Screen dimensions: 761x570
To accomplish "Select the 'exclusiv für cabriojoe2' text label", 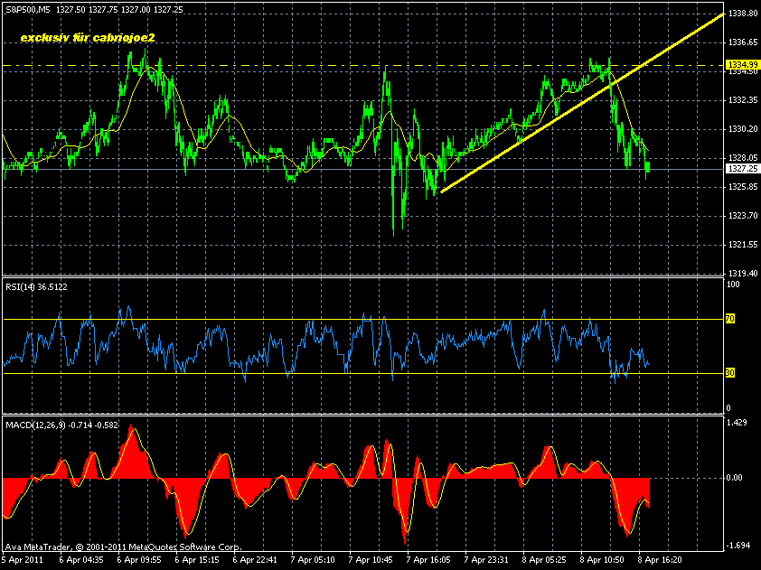I will click(x=88, y=38).
